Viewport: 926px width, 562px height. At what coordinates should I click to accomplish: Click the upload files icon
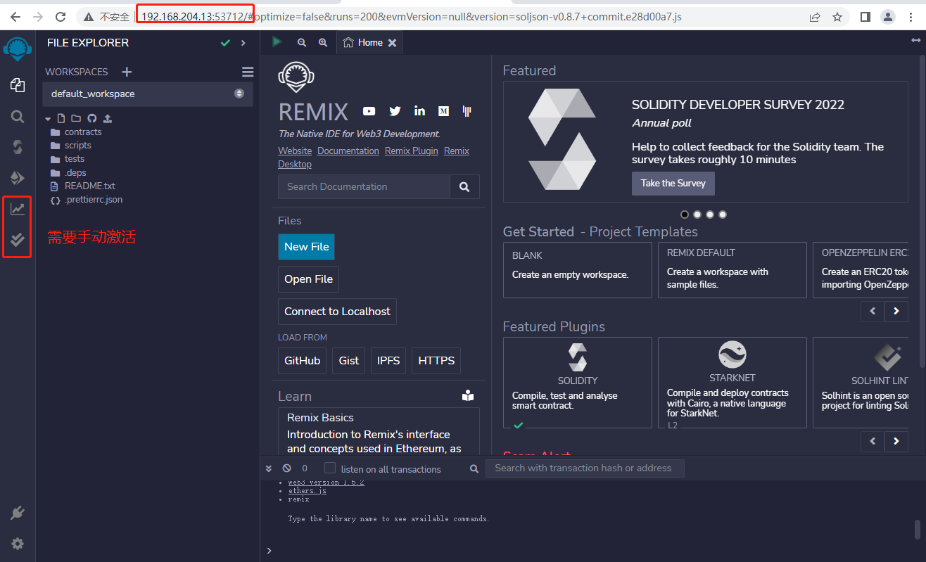(108, 118)
